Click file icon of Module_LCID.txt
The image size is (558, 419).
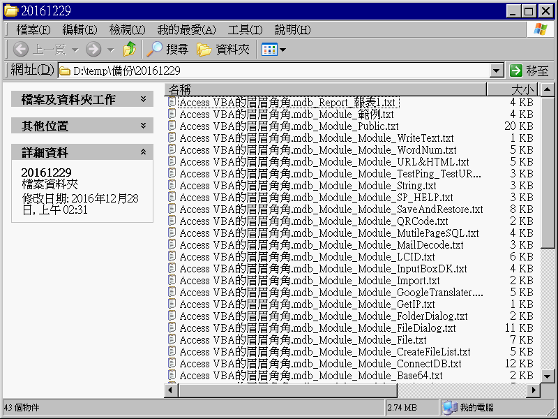(x=172, y=257)
